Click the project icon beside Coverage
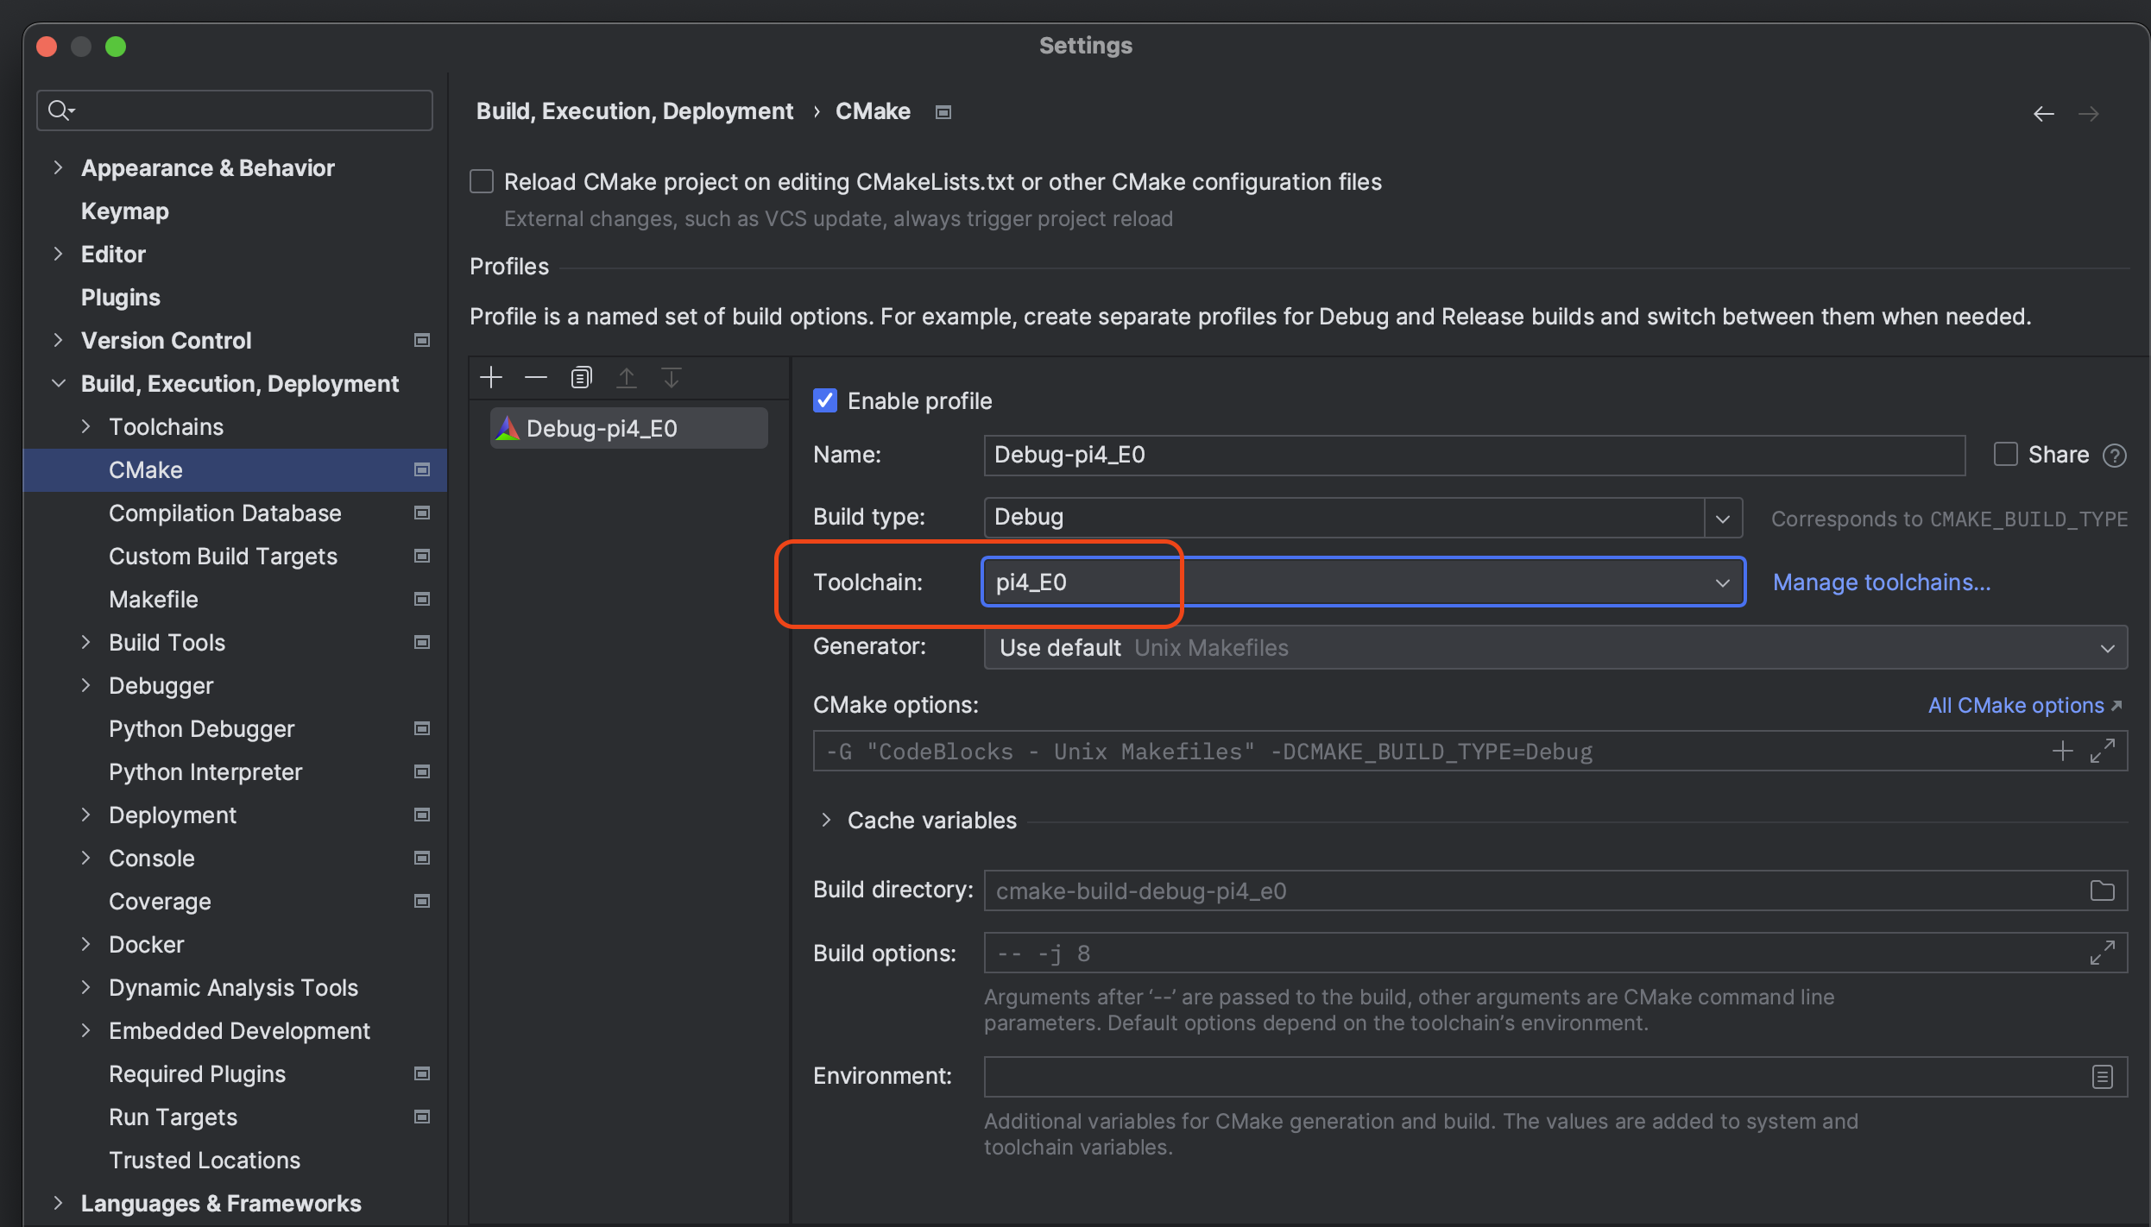This screenshot has height=1227, width=2151. tap(422, 901)
